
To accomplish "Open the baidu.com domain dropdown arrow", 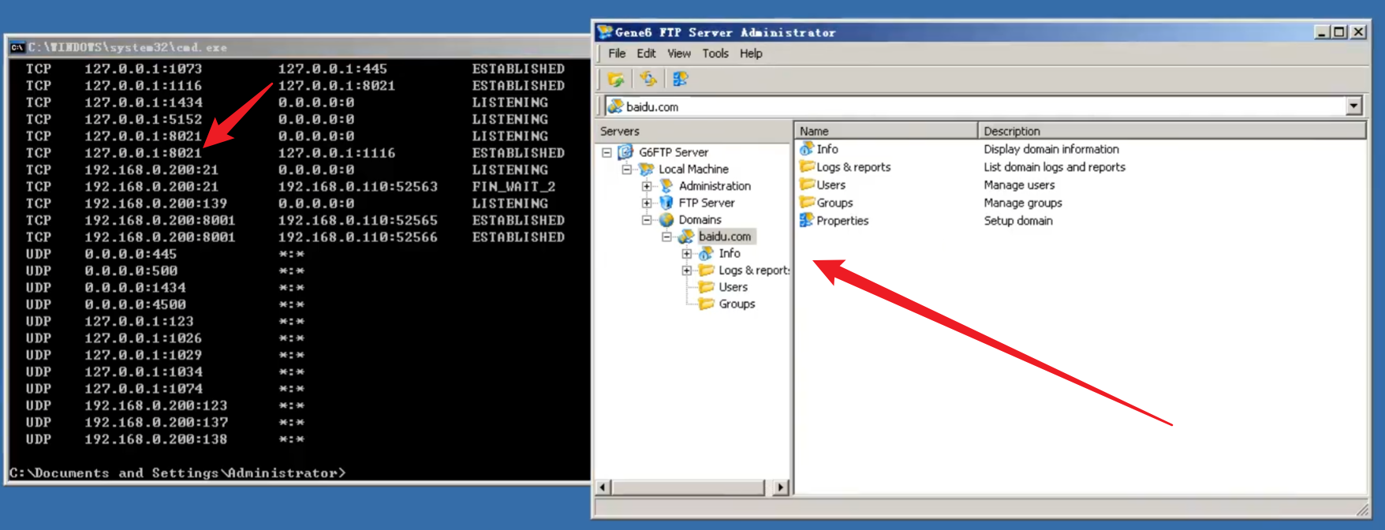I will coord(1353,106).
